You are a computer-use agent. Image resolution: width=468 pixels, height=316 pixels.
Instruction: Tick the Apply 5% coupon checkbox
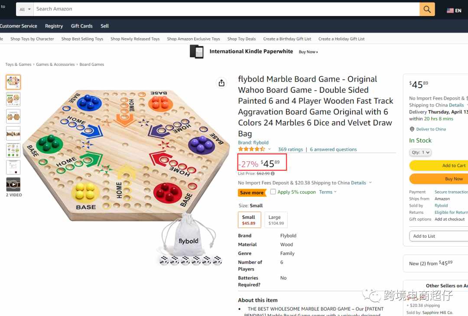[x=273, y=192]
